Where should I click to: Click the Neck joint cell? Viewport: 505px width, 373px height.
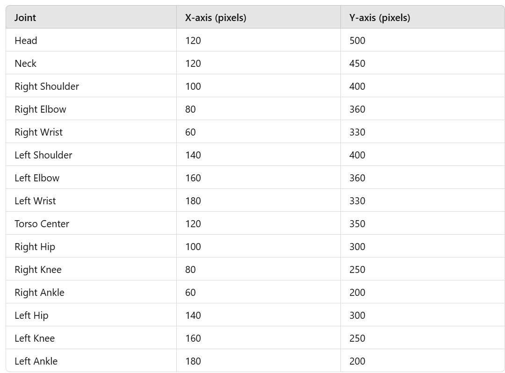25,63
